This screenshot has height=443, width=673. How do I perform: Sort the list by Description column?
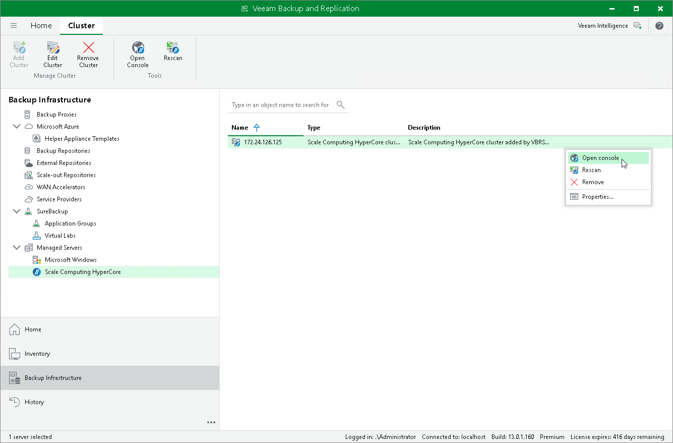pyautogui.click(x=424, y=128)
